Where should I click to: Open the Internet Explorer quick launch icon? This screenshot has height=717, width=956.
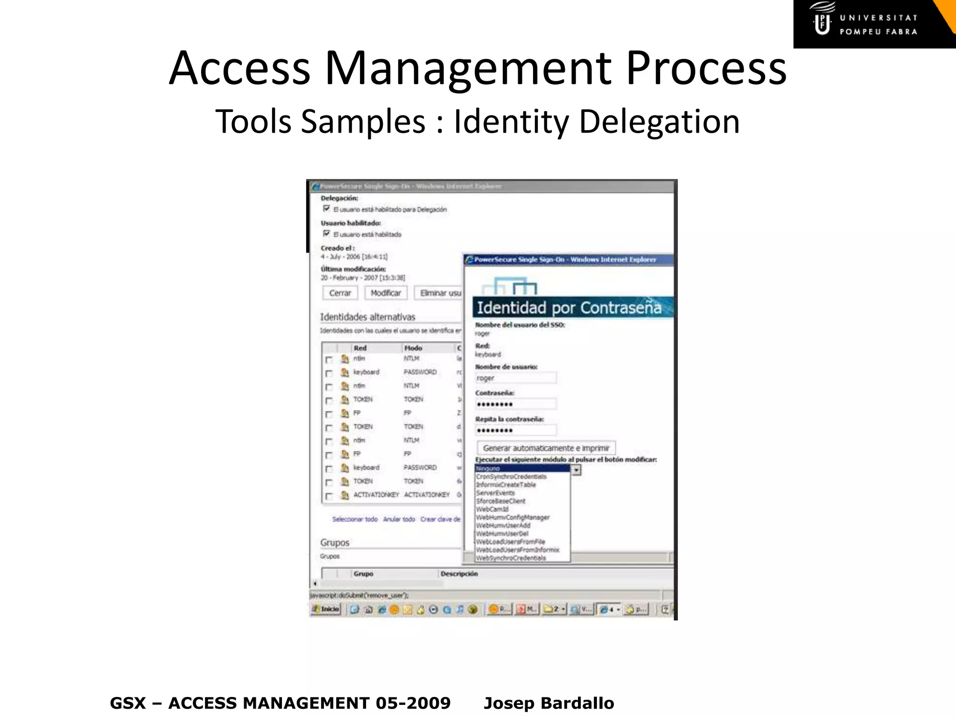click(381, 609)
